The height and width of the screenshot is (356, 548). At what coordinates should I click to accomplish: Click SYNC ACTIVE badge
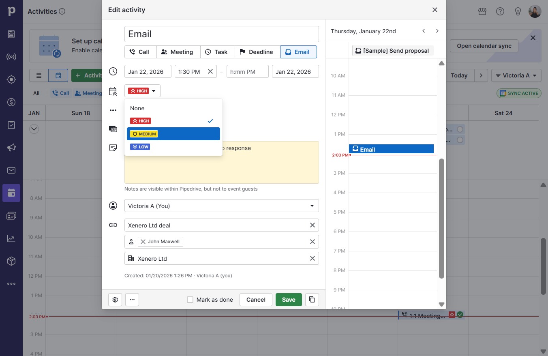[519, 93]
